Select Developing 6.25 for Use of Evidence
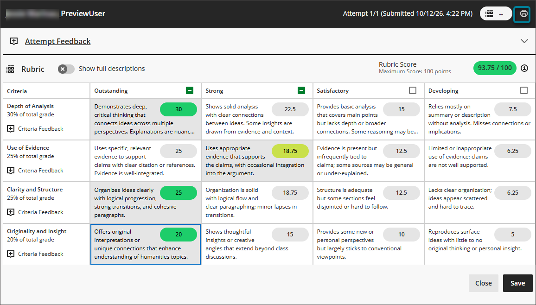The width and height of the screenshot is (536, 305). point(513,151)
